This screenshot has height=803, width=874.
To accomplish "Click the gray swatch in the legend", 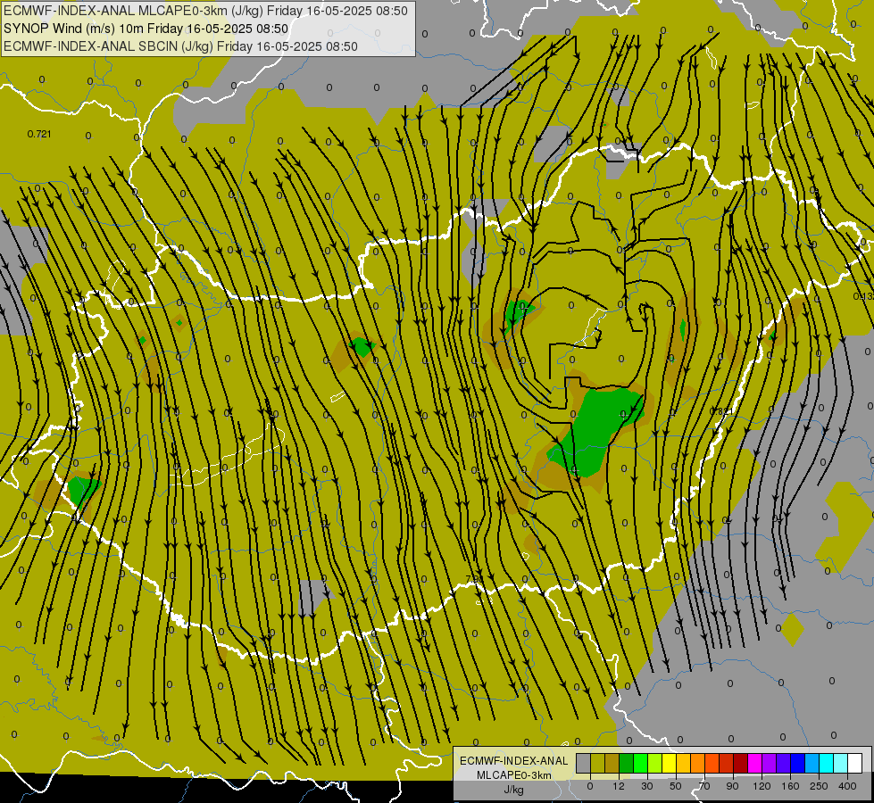I will click(584, 764).
